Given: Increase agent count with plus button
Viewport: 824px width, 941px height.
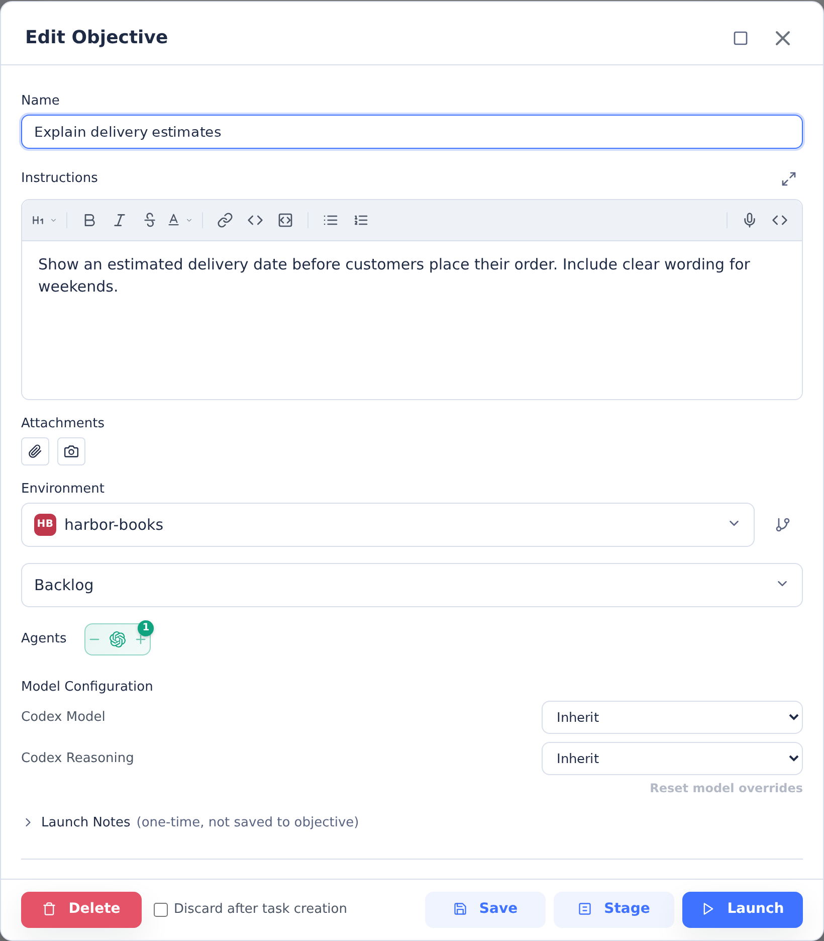Looking at the screenshot, I should (141, 640).
